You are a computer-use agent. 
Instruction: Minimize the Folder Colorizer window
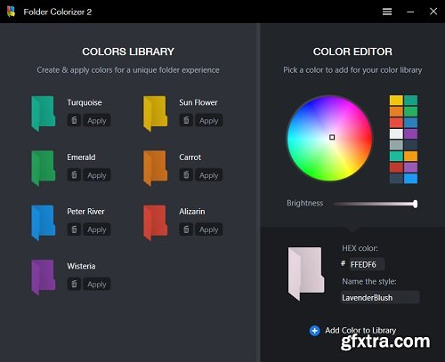(x=410, y=12)
